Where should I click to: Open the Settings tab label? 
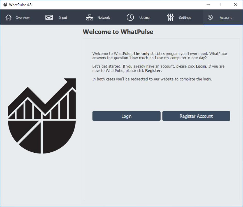(185, 18)
